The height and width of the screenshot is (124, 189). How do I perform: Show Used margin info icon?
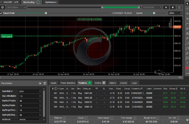click(x=112, y=118)
